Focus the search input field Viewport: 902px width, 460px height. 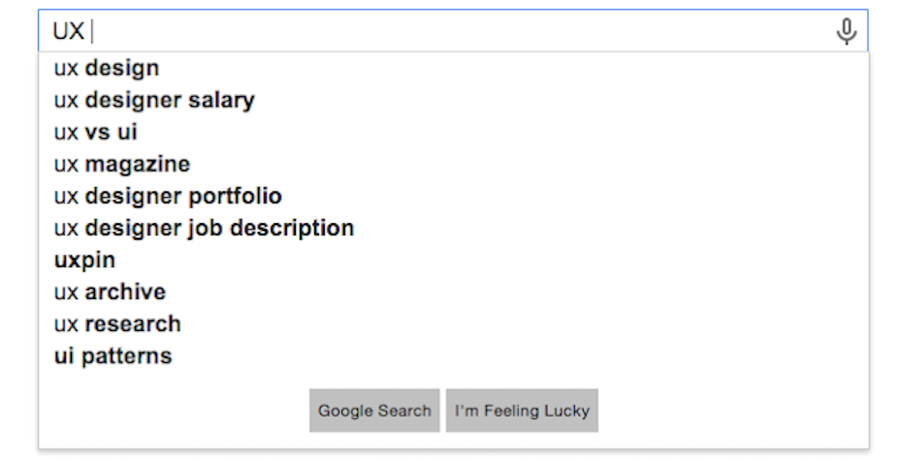coord(436,32)
